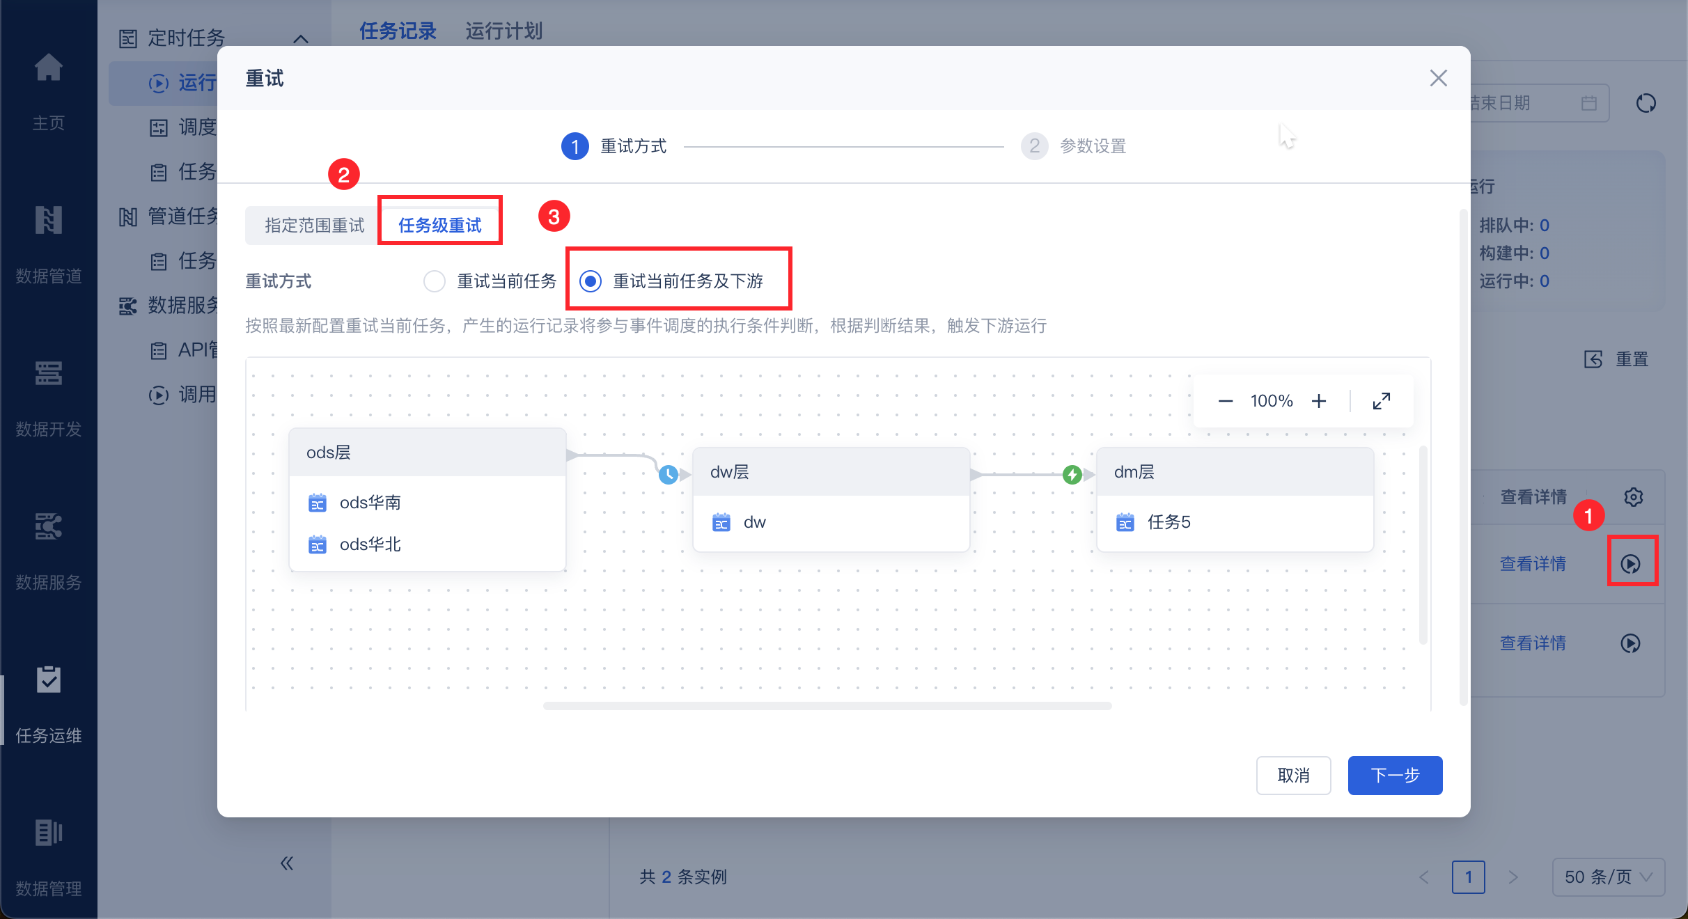Click the 取消 button
The width and height of the screenshot is (1688, 919).
tap(1293, 775)
